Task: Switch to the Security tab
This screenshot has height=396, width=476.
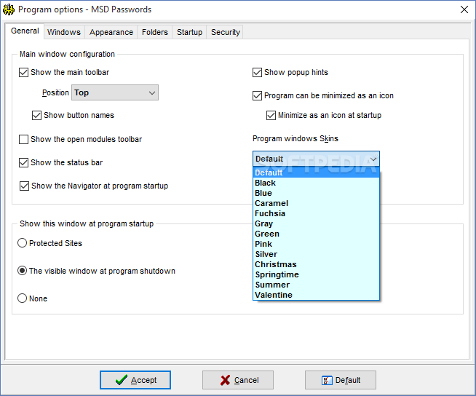Action: [225, 32]
